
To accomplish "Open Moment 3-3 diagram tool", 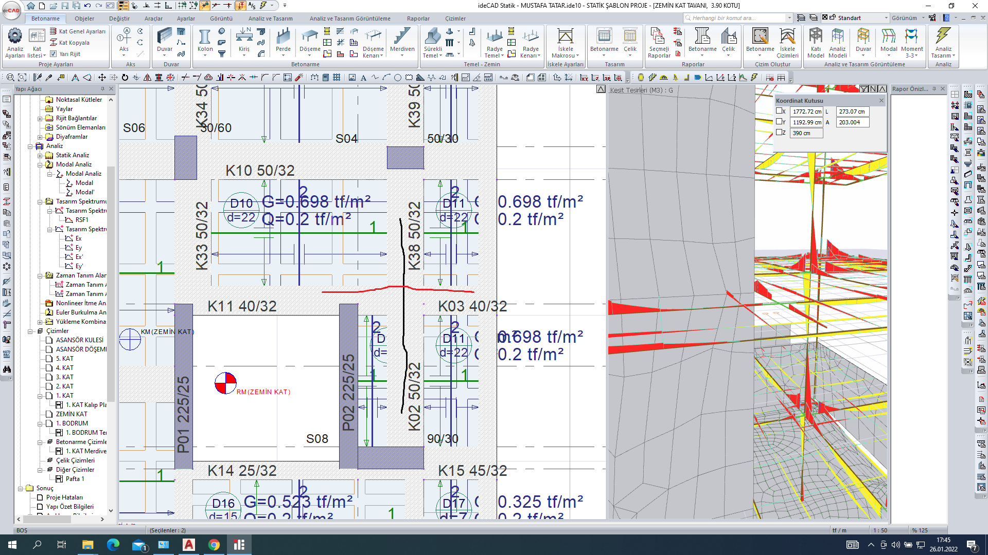I will coord(912,43).
